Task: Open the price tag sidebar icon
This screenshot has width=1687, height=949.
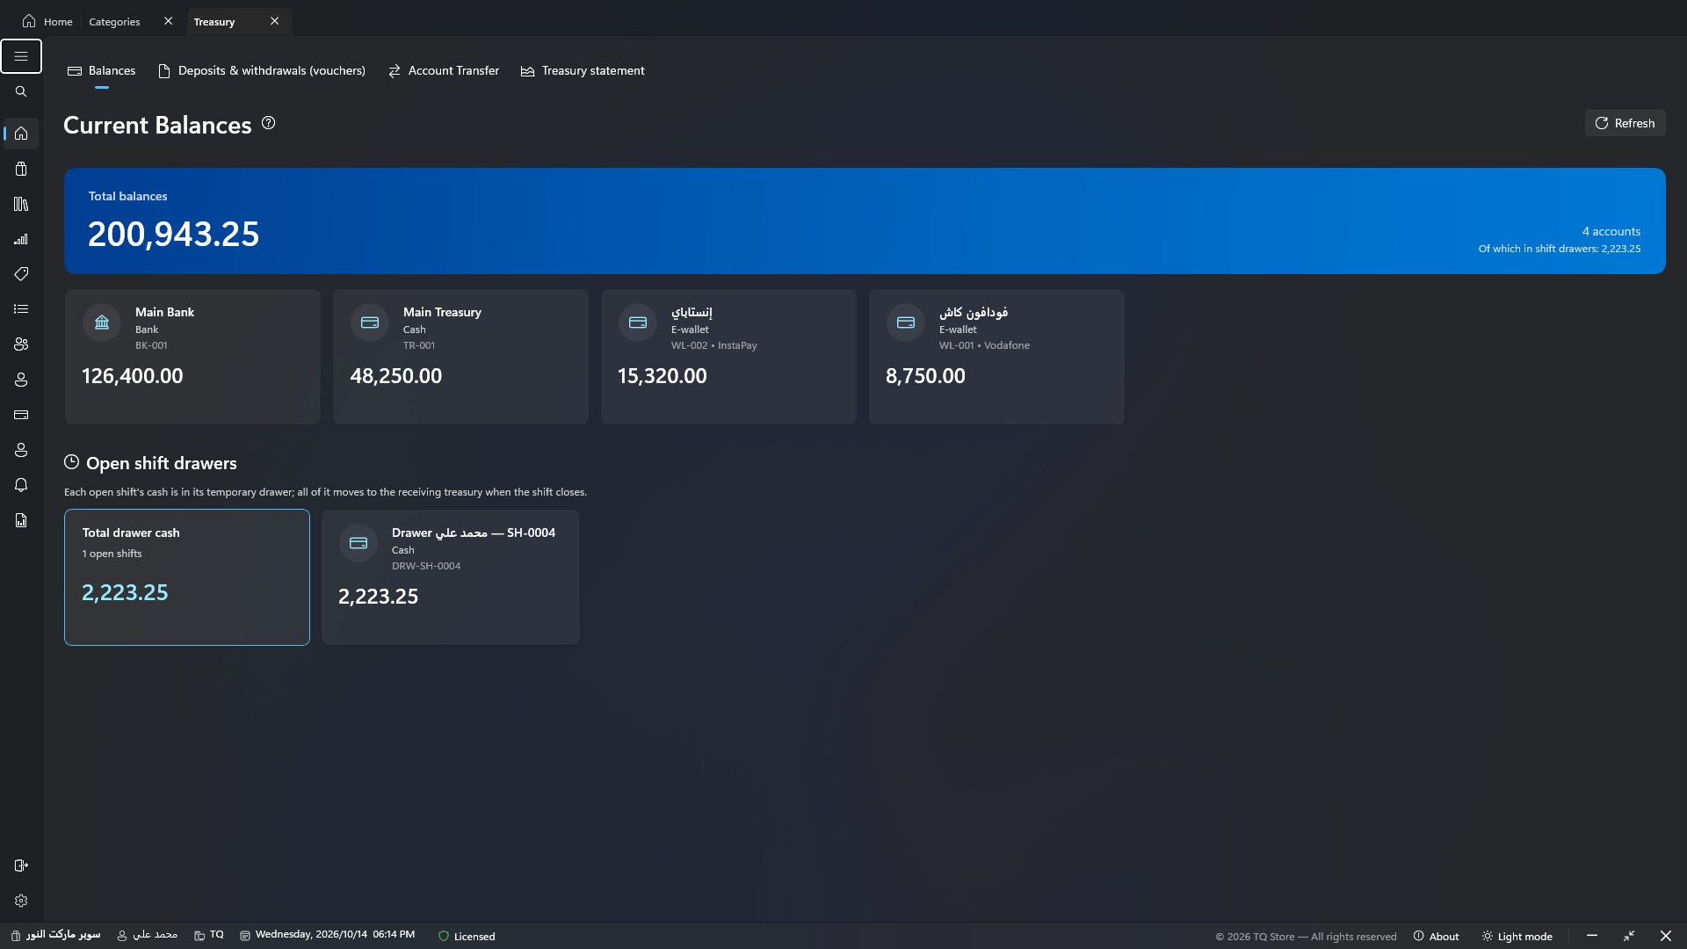Action: click(x=21, y=274)
